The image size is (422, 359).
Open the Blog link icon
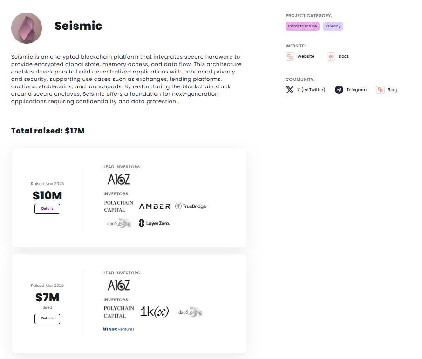pos(381,90)
